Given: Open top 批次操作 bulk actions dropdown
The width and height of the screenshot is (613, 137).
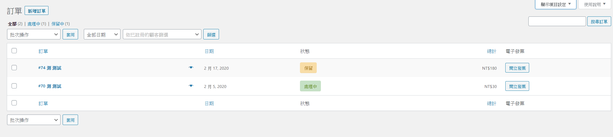Looking at the screenshot, I should tap(34, 34).
